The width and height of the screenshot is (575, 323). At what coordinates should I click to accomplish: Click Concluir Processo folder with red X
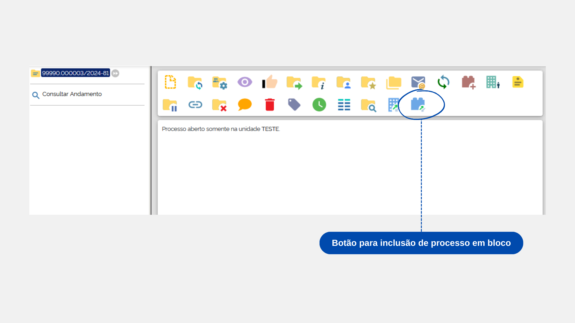tap(219, 105)
